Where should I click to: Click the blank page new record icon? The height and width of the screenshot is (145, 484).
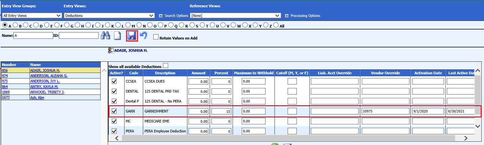117,36
